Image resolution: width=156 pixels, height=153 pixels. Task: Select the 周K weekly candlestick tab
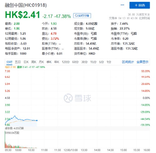(x=34, y=62)
